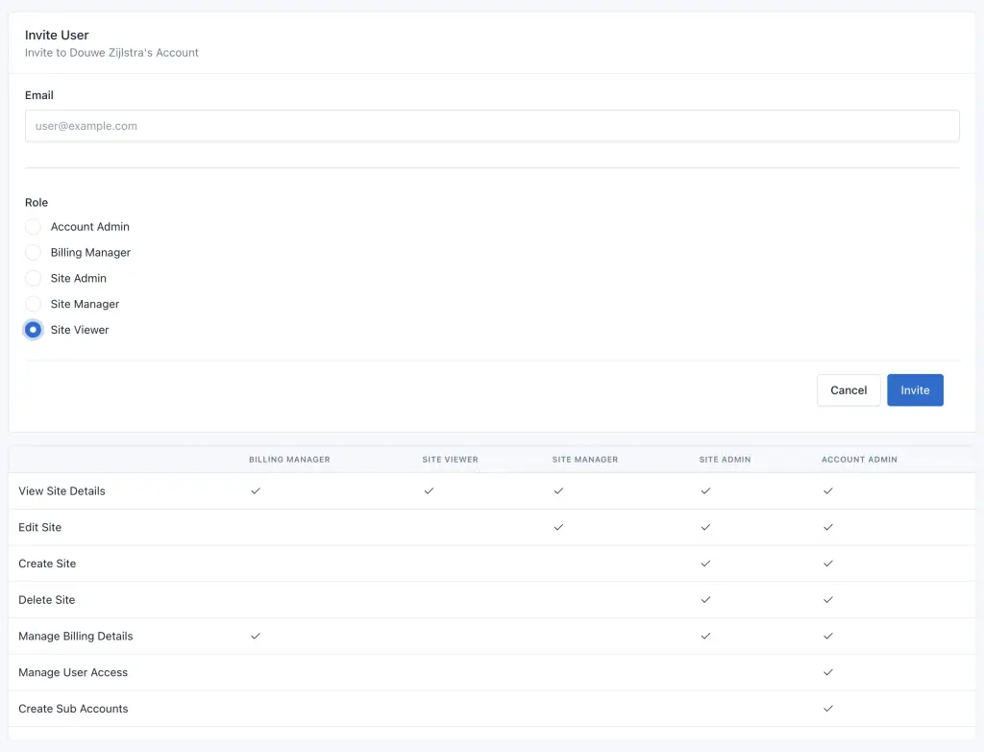Viewport: 984px width, 752px height.
Task: Click Billing Manager checkmark for View Site Details
Action: (256, 491)
